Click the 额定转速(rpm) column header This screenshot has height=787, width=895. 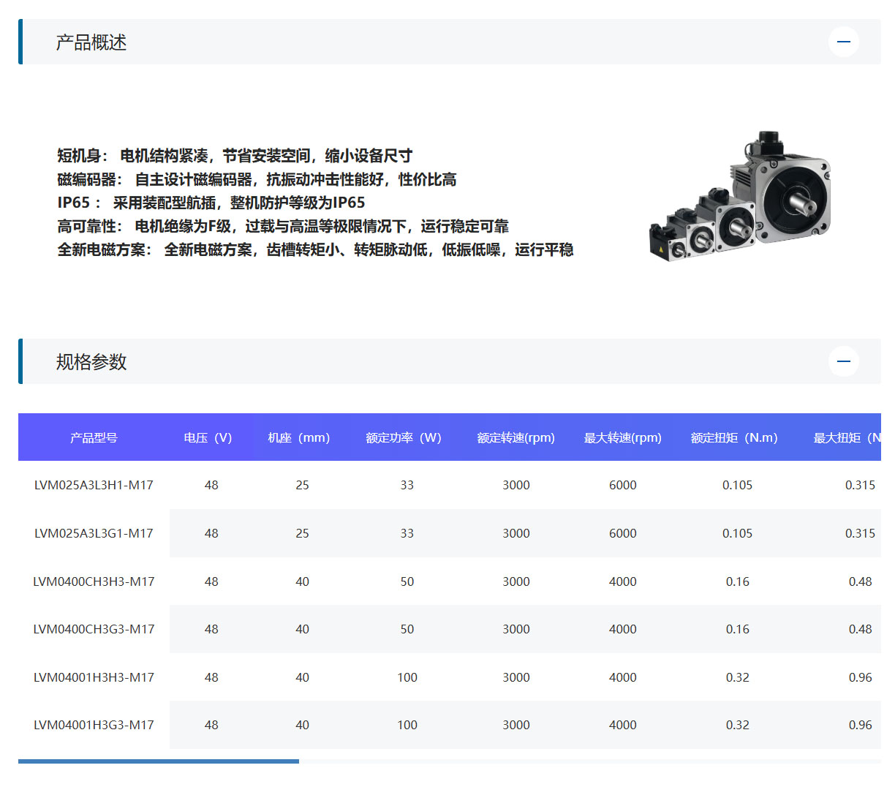tap(516, 437)
